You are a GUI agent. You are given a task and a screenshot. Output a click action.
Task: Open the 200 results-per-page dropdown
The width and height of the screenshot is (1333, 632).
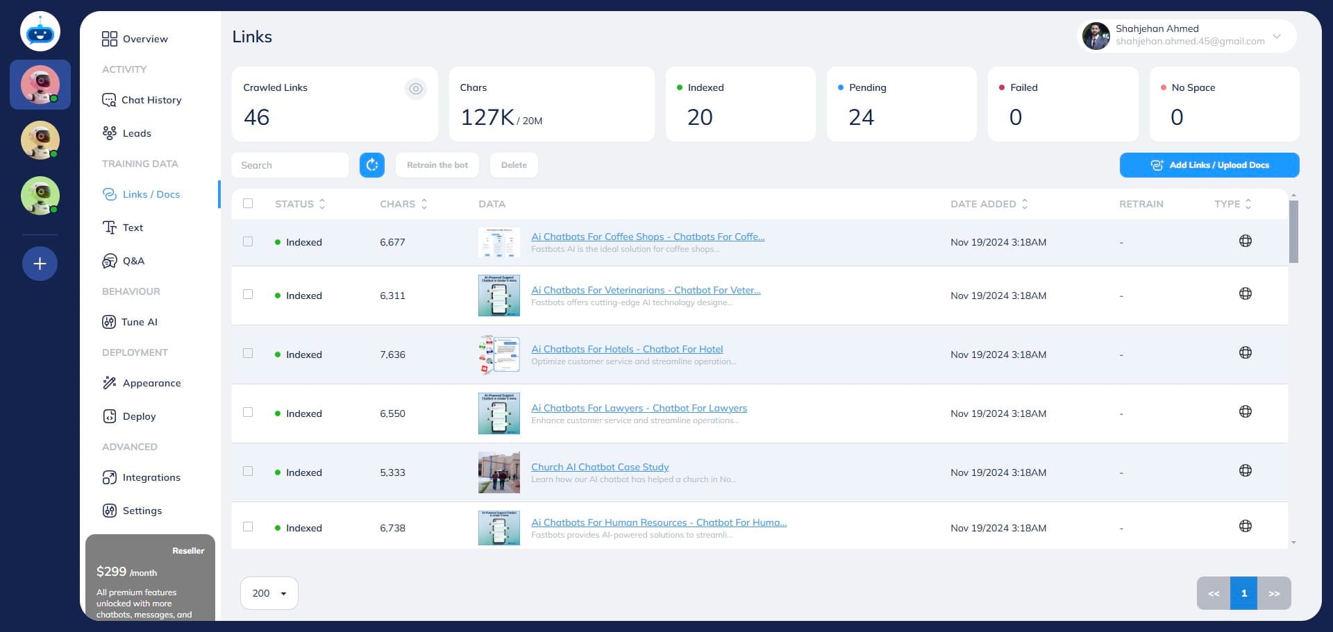(269, 593)
